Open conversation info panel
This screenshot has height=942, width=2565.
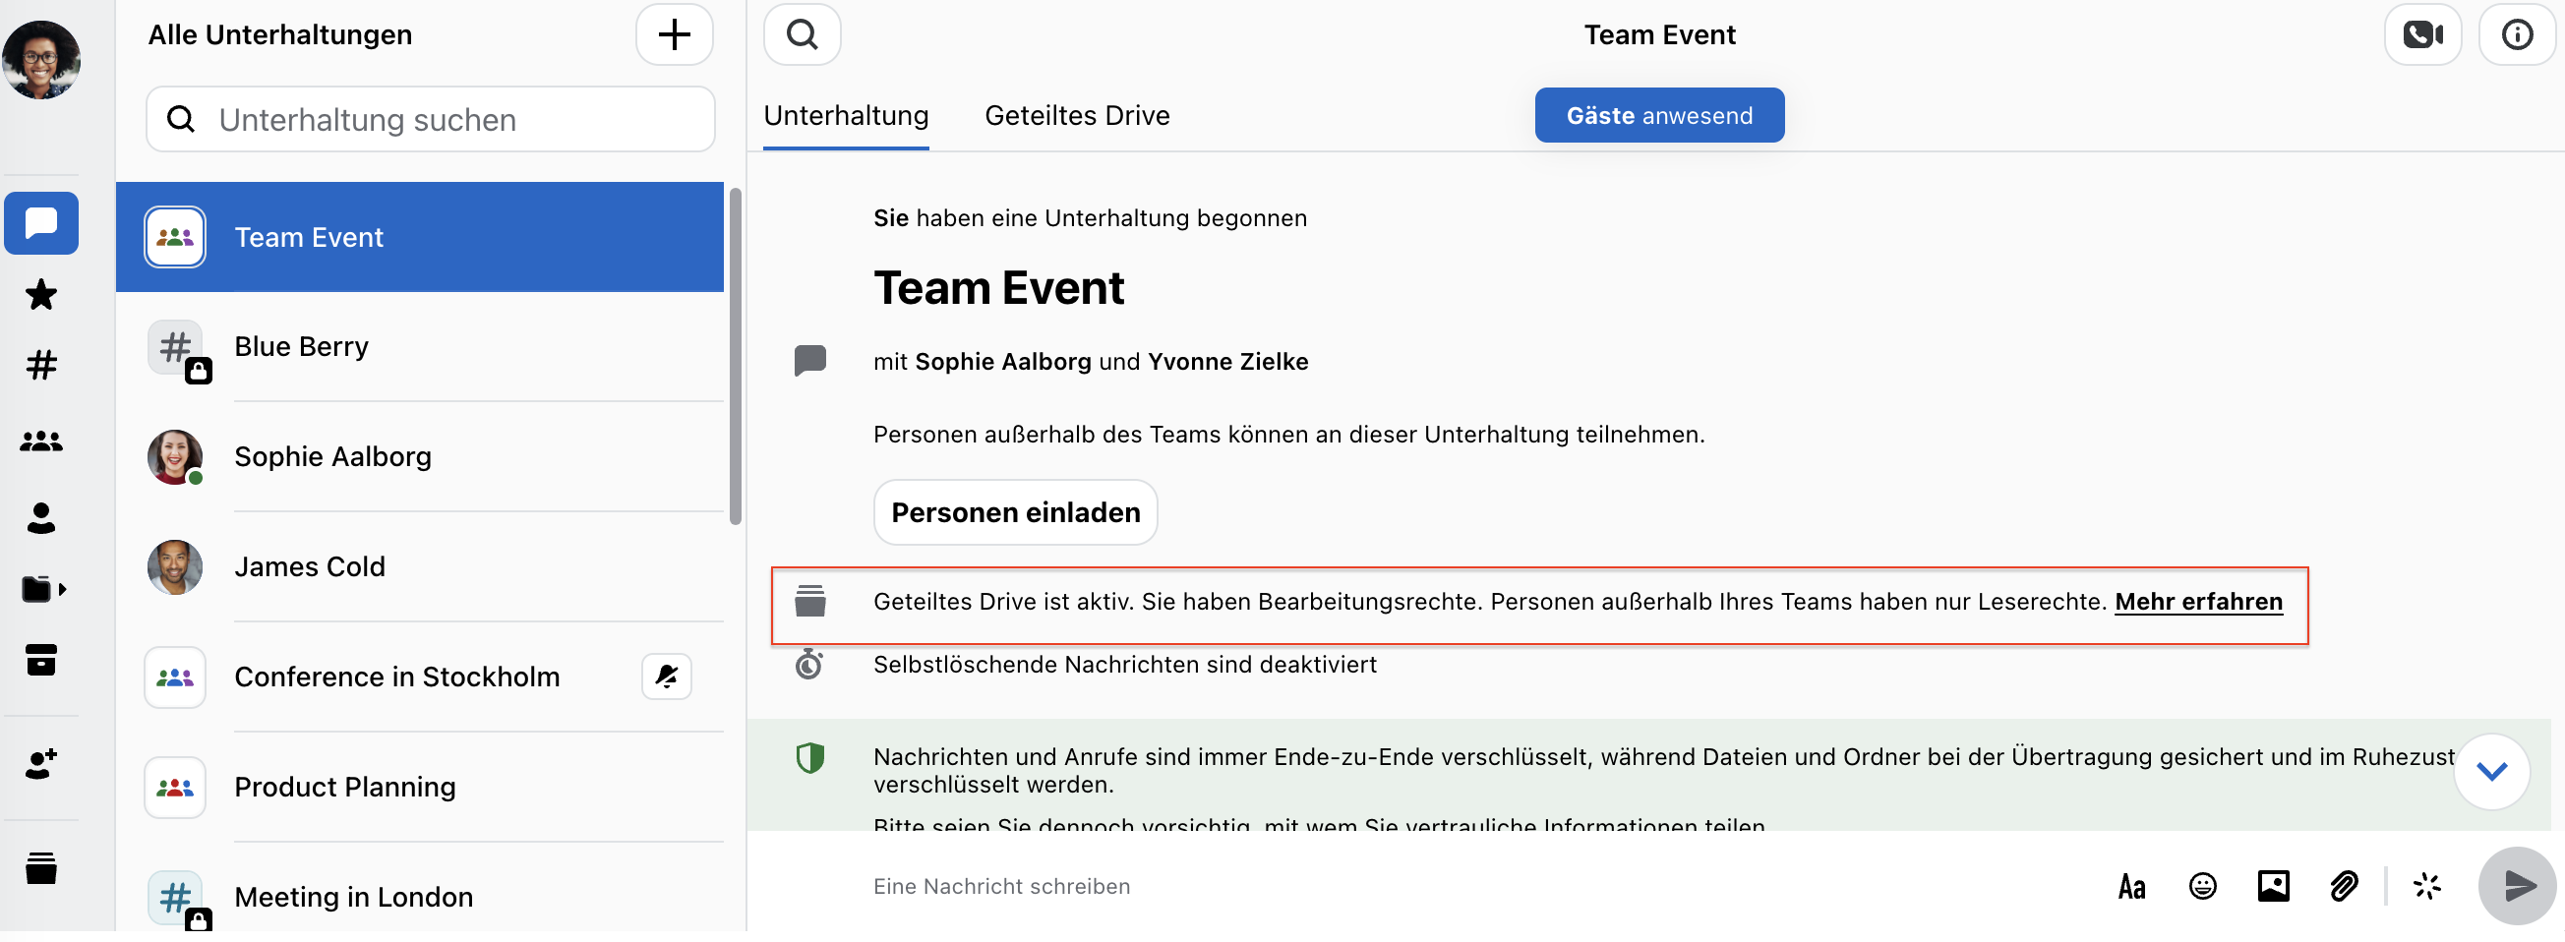point(2516,34)
